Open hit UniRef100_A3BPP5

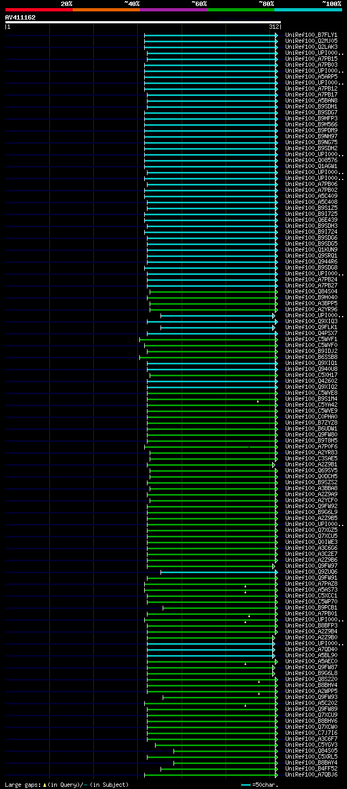(311, 304)
